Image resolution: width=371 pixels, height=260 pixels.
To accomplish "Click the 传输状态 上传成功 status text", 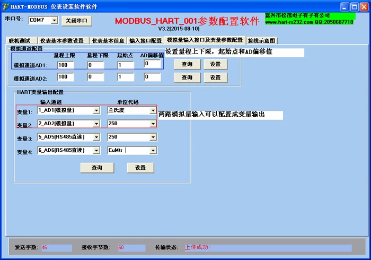I will pyautogui.click(x=197, y=247).
